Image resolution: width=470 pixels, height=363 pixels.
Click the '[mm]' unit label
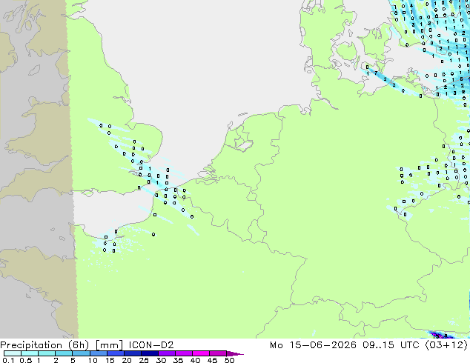point(109,345)
